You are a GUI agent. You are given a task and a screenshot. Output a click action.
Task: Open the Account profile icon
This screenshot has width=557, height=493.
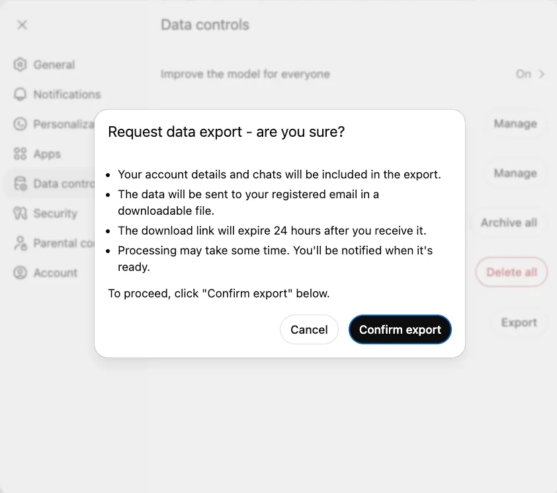click(21, 272)
